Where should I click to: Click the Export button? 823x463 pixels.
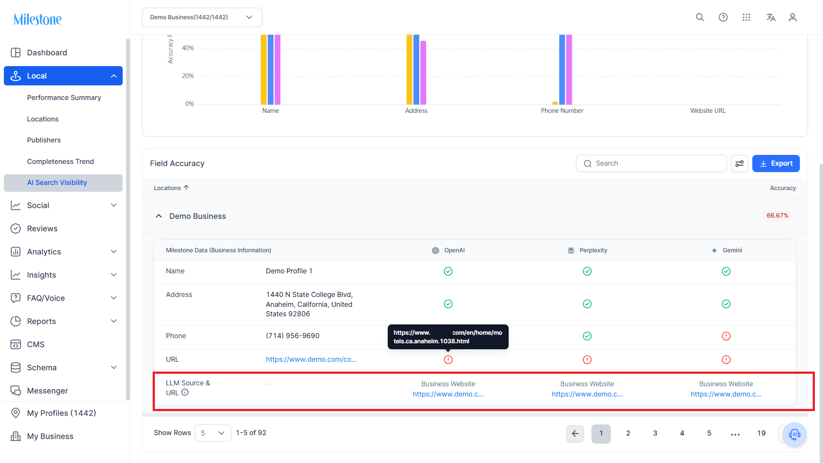coord(776,163)
